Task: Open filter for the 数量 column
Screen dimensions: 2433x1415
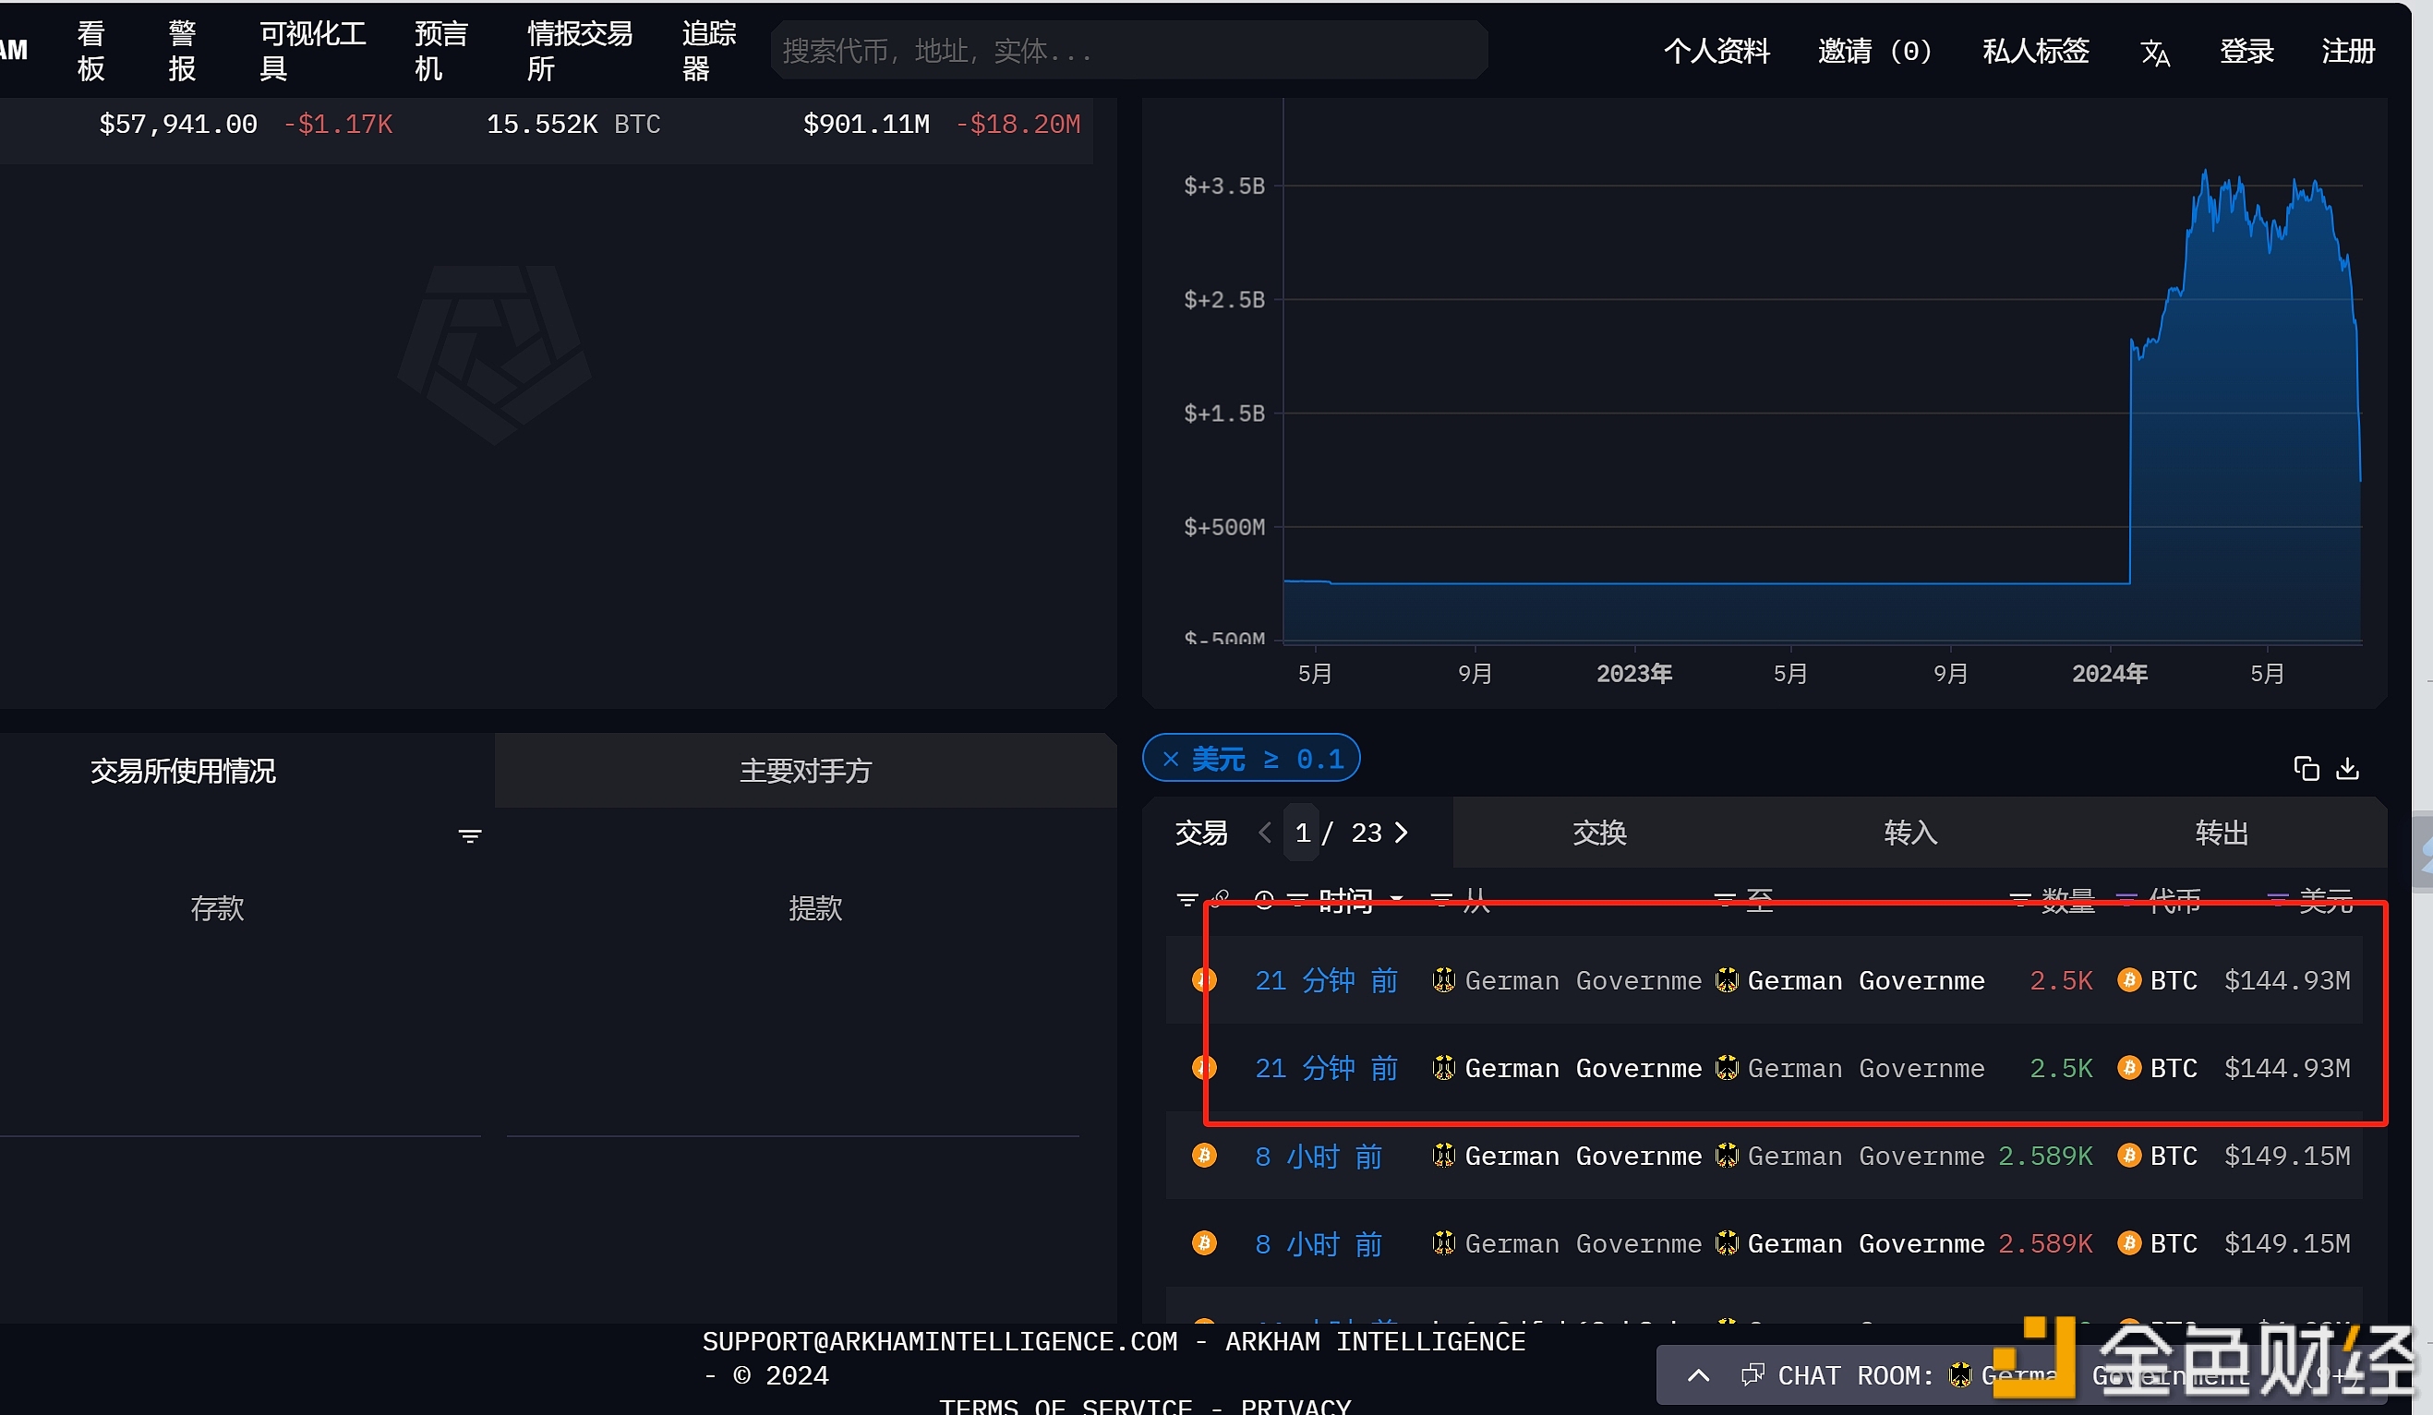Action: [2019, 901]
